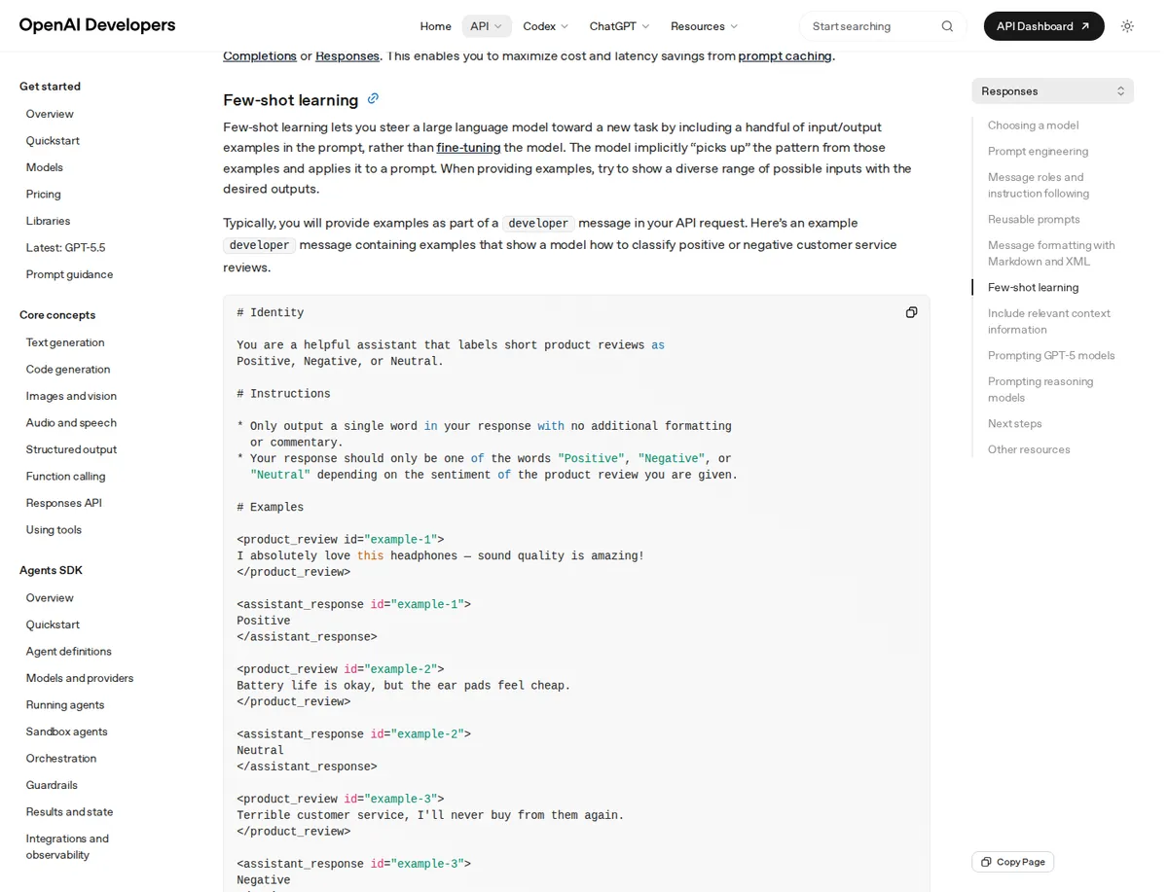Open Responses API sidebar item
The width and height of the screenshot is (1168, 892).
(63, 503)
